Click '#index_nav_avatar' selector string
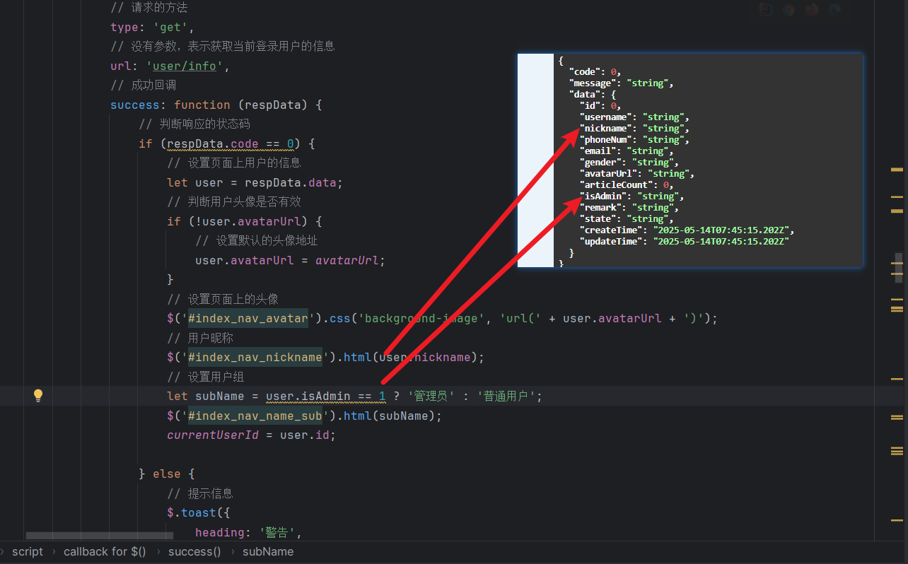 [x=248, y=318]
